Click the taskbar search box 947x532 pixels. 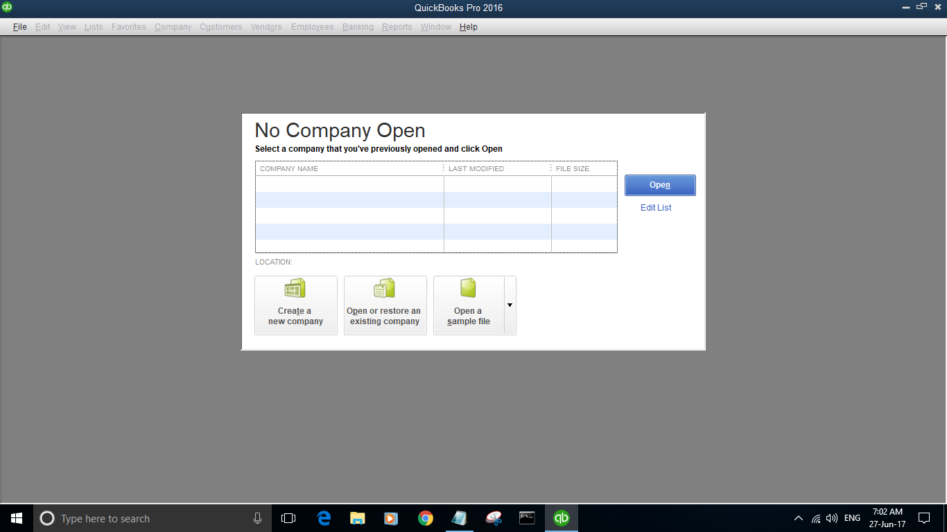(x=153, y=518)
